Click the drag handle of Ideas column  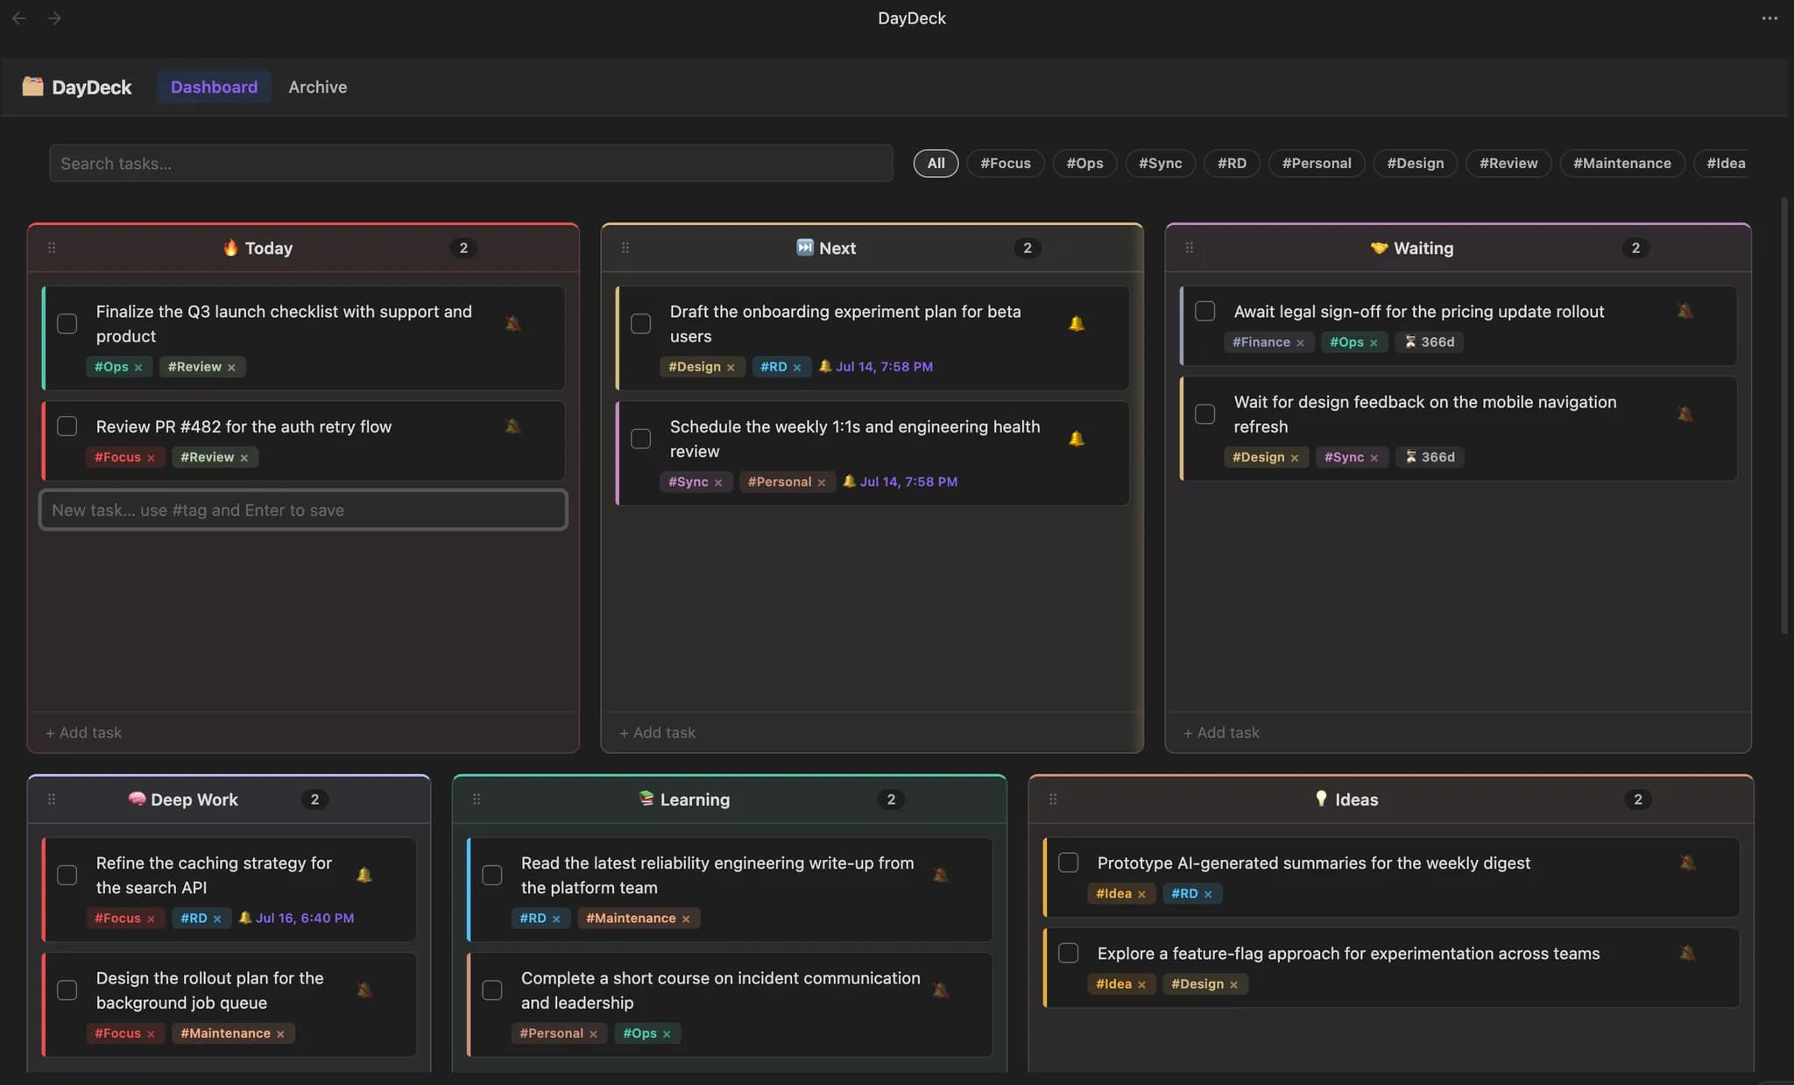pos(1053,800)
